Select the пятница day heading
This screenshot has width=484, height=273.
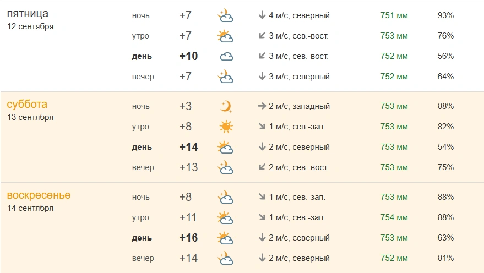28,14
